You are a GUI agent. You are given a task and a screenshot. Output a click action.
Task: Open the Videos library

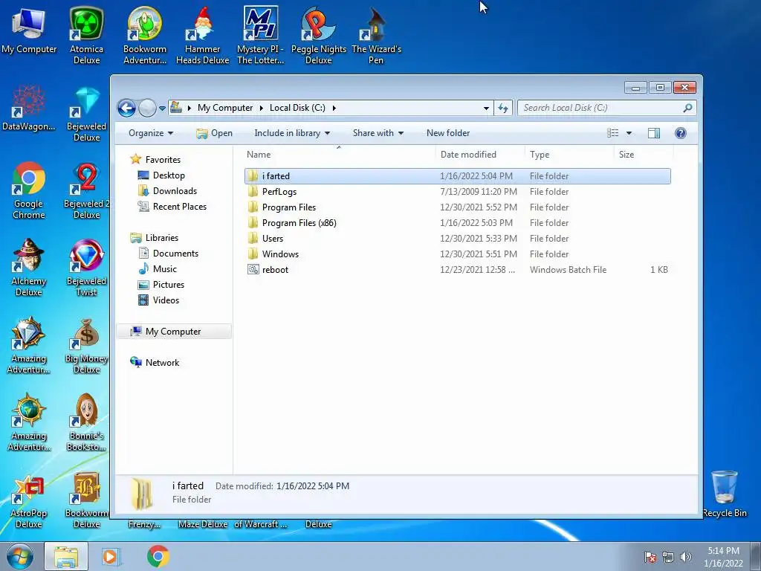(166, 300)
